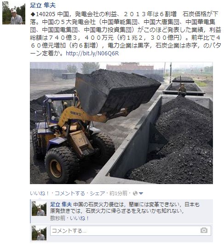Open 足立 隼夫 name in the comment
224x245 pixels.
(61, 204)
